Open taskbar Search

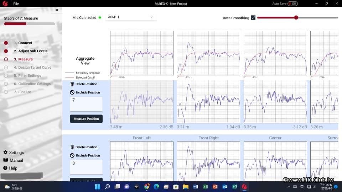click(x=107, y=187)
